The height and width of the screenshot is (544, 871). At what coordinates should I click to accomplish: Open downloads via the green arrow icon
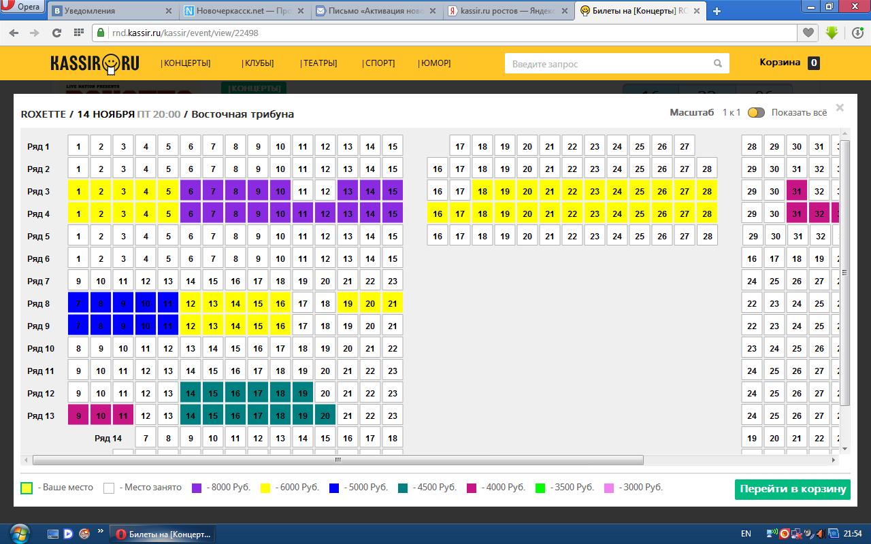832,33
